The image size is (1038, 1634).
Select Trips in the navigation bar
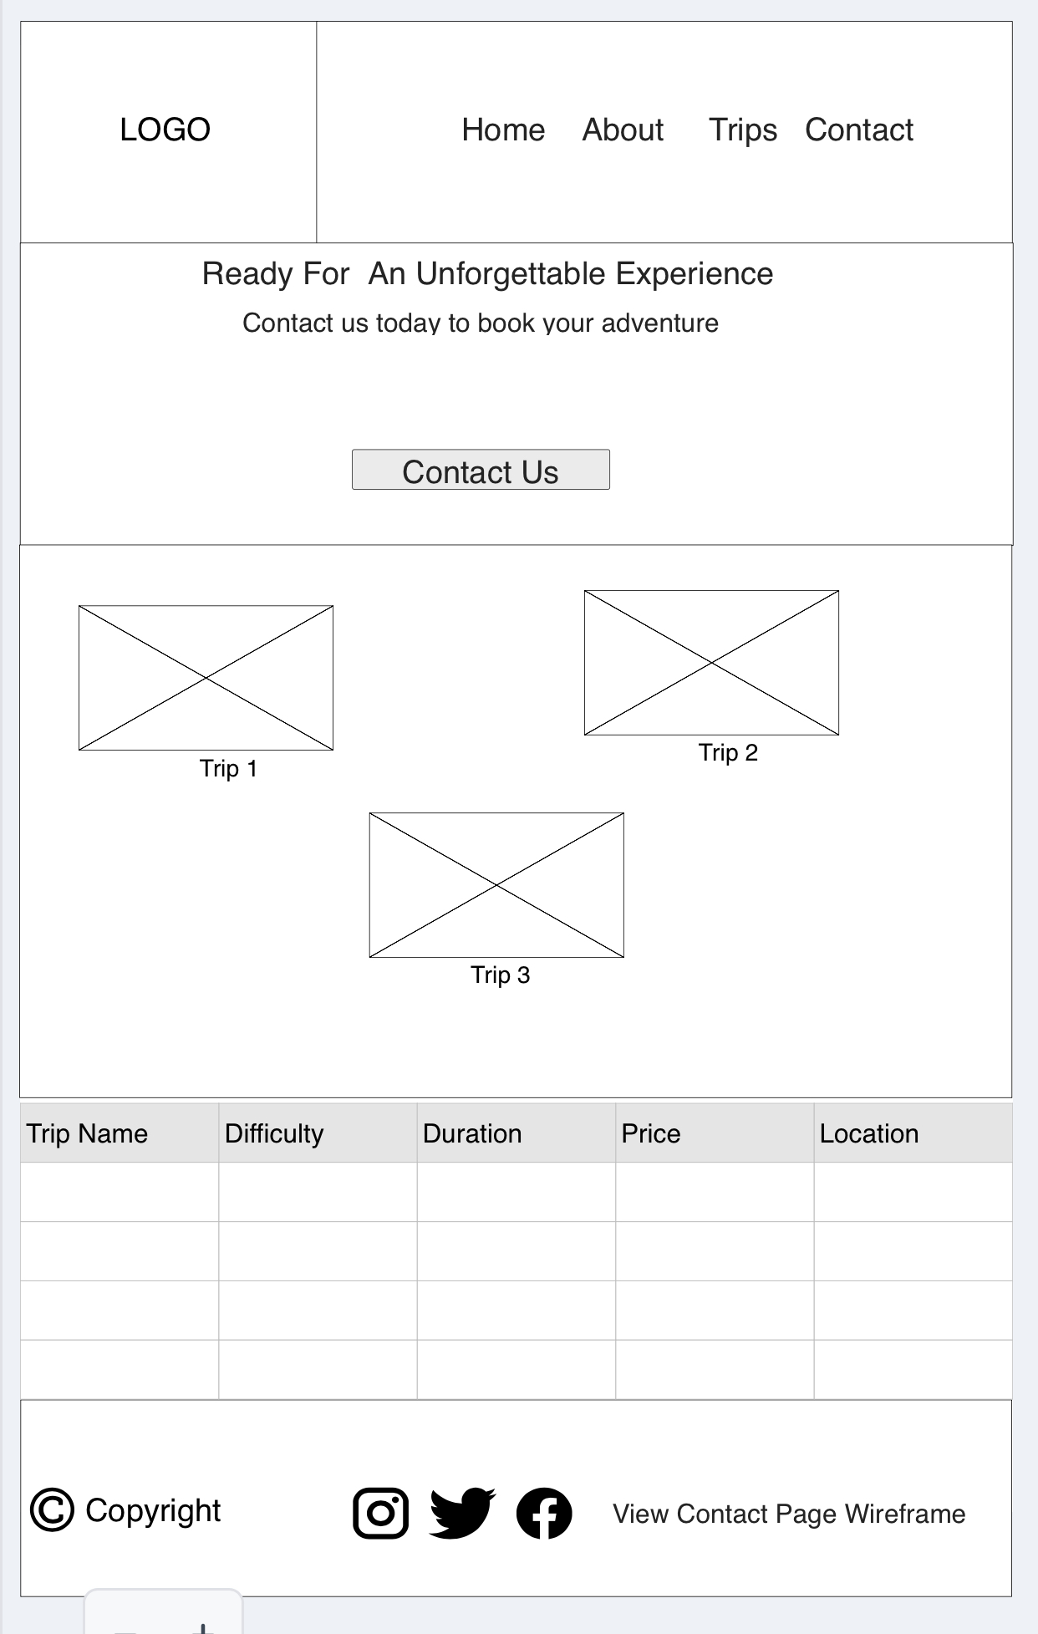(x=742, y=130)
